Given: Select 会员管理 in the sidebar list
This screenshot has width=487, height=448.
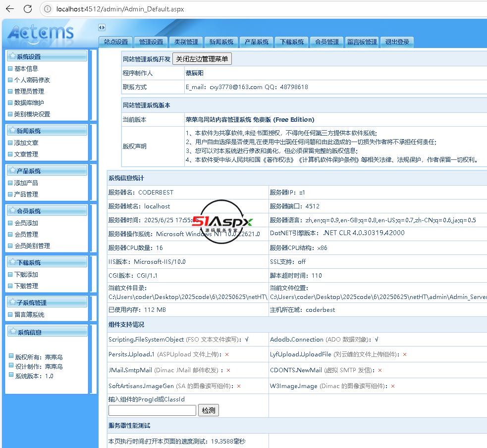Looking at the screenshot, I should pyautogui.click(x=26, y=234).
